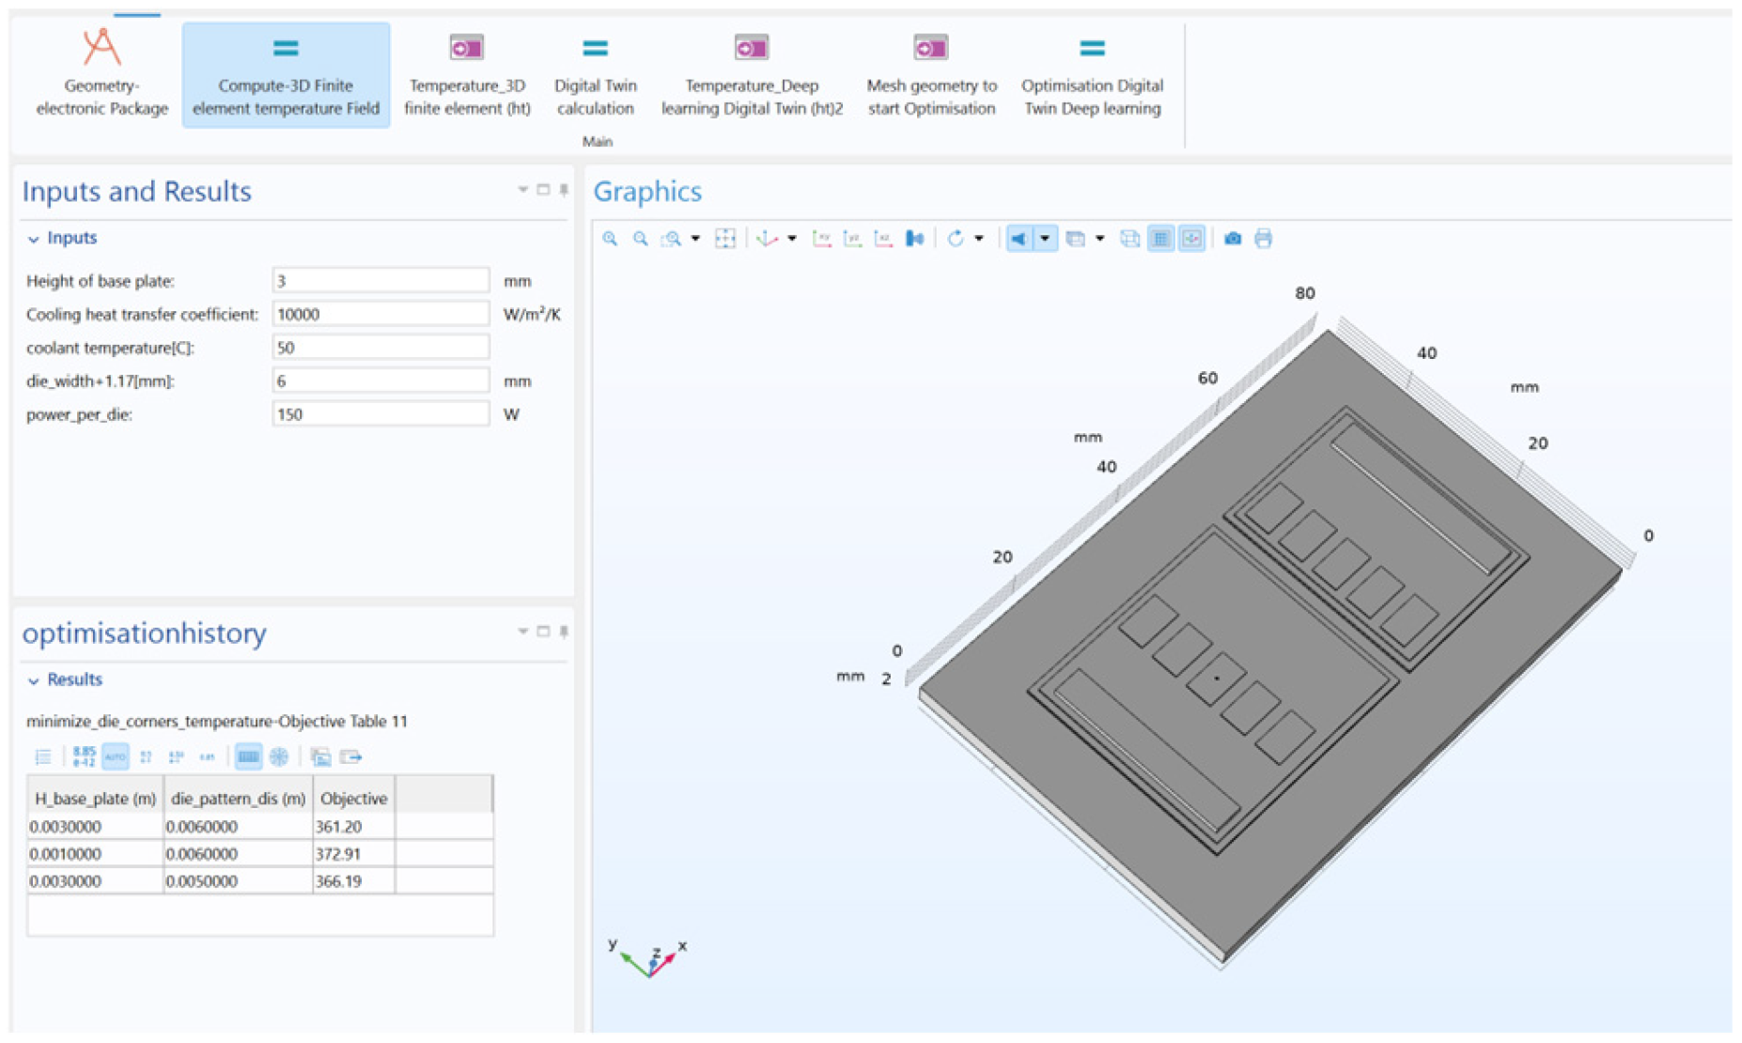Click the coolant temperature input field
Viewport: 1742px width, 1043px height.
pyautogui.click(x=381, y=348)
